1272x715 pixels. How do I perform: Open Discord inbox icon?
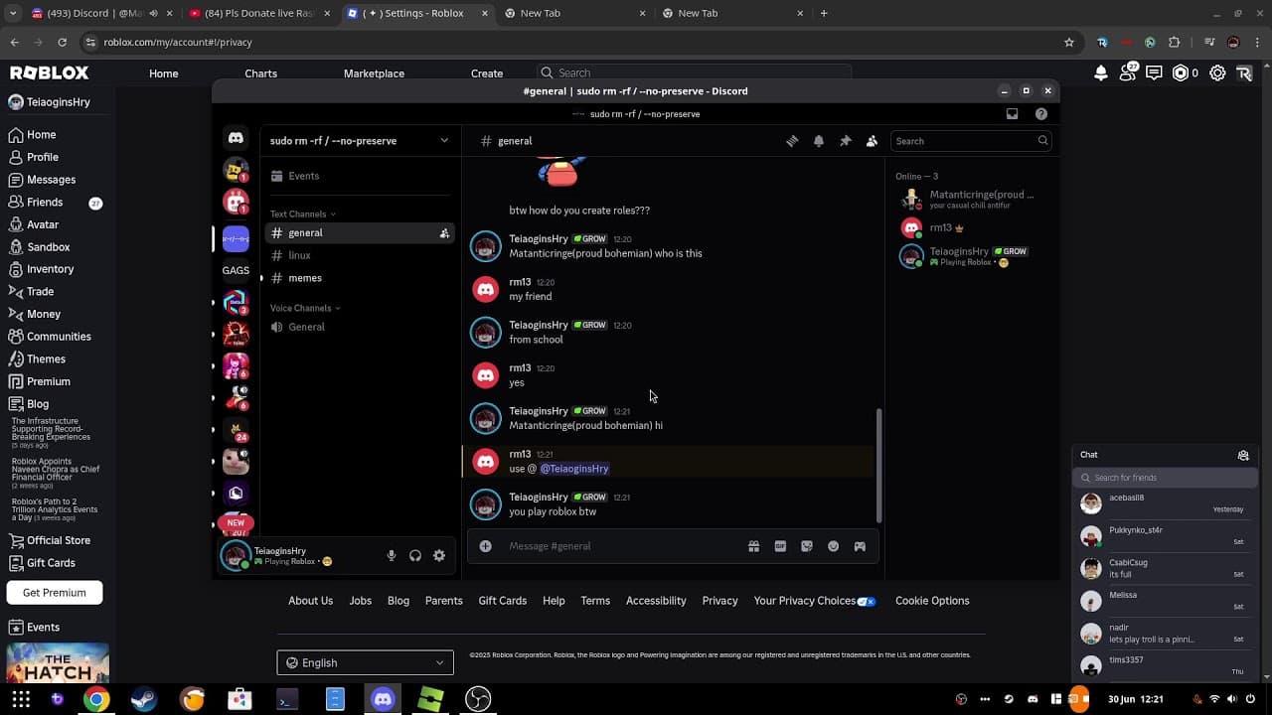pyautogui.click(x=1012, y=114)
